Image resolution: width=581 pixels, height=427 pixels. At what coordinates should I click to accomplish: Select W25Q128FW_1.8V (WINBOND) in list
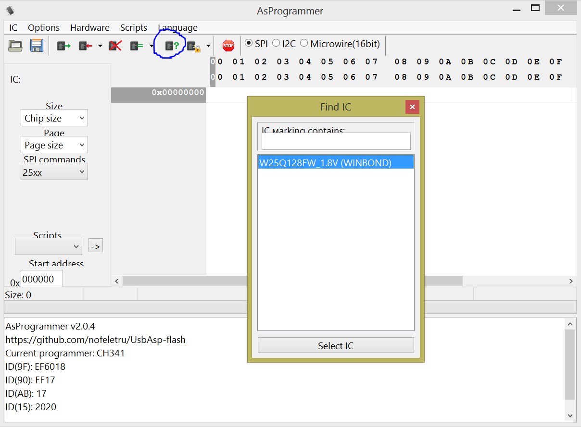coord(336,162)
